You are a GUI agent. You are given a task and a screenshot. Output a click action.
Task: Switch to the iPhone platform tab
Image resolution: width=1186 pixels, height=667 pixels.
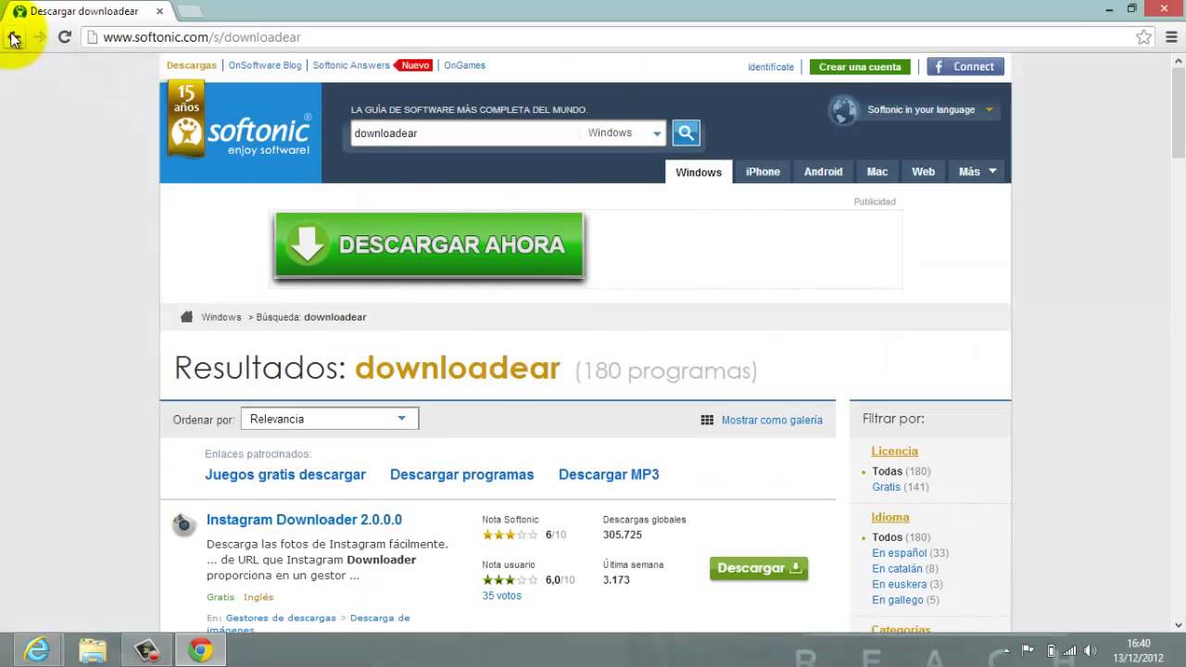[763, 171]
